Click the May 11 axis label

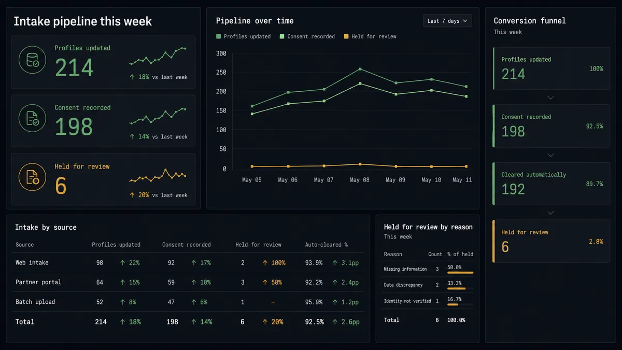[x=462, y=180]
